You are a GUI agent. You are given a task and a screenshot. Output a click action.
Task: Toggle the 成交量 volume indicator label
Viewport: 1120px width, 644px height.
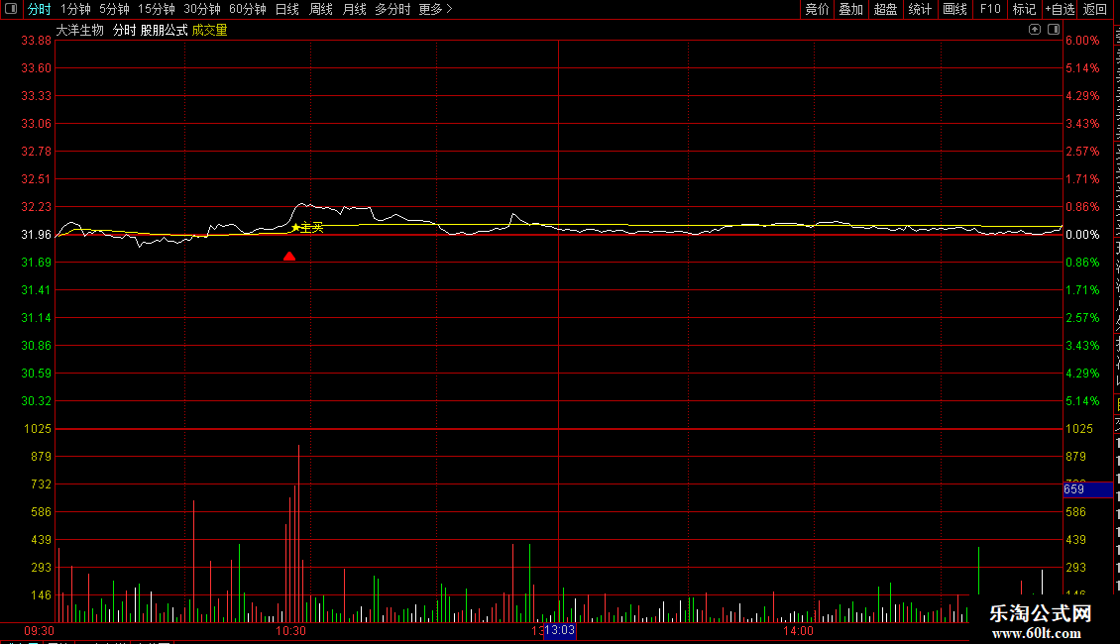point(209,30)
